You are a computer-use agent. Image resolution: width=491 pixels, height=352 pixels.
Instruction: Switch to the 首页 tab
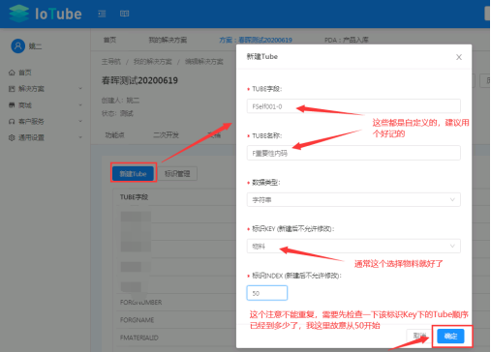click(x=109, y=40)
